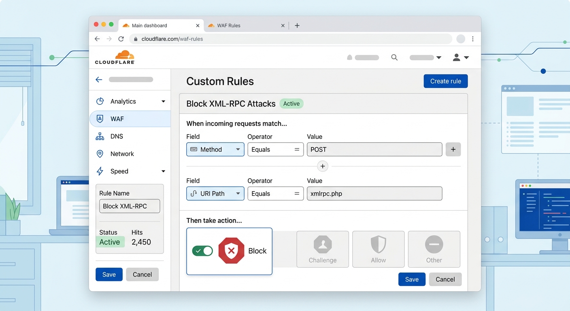This screenshot has height=311, width=570.
Task: Click the Analytics pie chart icon
Action: click(x=100, y=101)
